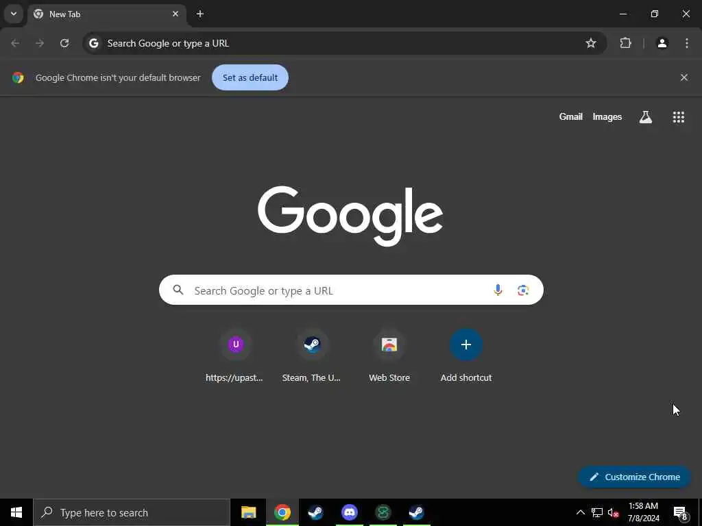Click Set as default button
Image resolution: width=702 pixels, height=526 pixels.
[x=250, y=77]
